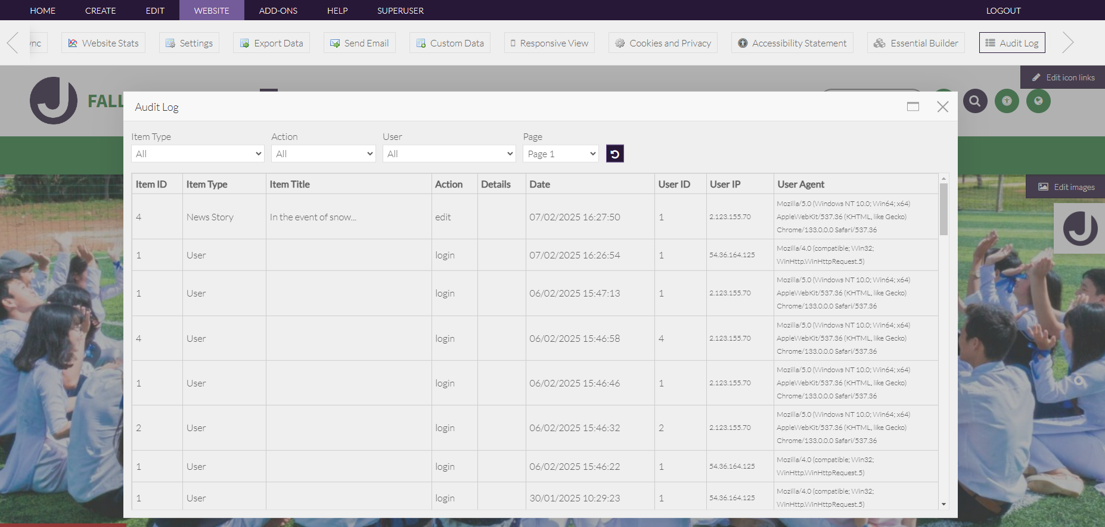Click the search magnifier icon
Viewport: 1105px width, 527px height.
pos(974,101)
